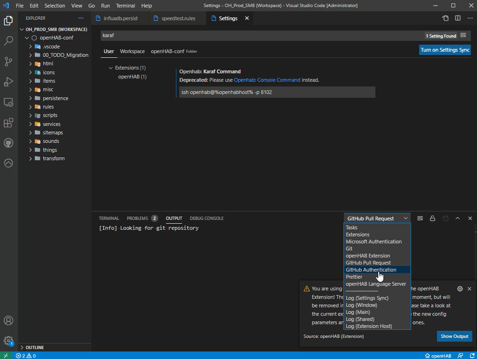The height and width of the screenshot is (359, 477).
Task: Expand the rules folder
Action: point(48,107)
